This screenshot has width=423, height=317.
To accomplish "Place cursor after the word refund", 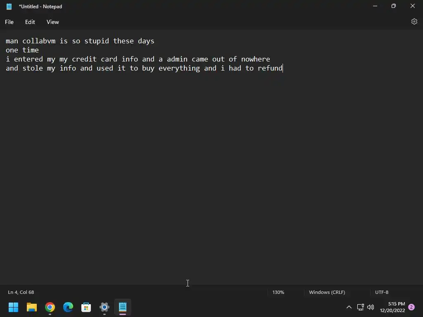I will coord(283,68).
